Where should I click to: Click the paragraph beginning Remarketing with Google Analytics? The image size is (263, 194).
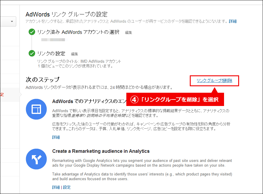click(x=142, y=163)
